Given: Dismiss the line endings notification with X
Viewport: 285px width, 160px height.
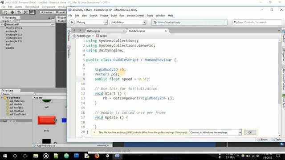Looking at the screenshot, I should (x=94, y=132).
